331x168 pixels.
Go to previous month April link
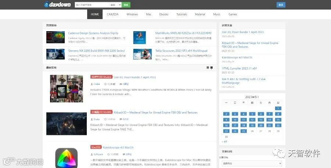225,142
